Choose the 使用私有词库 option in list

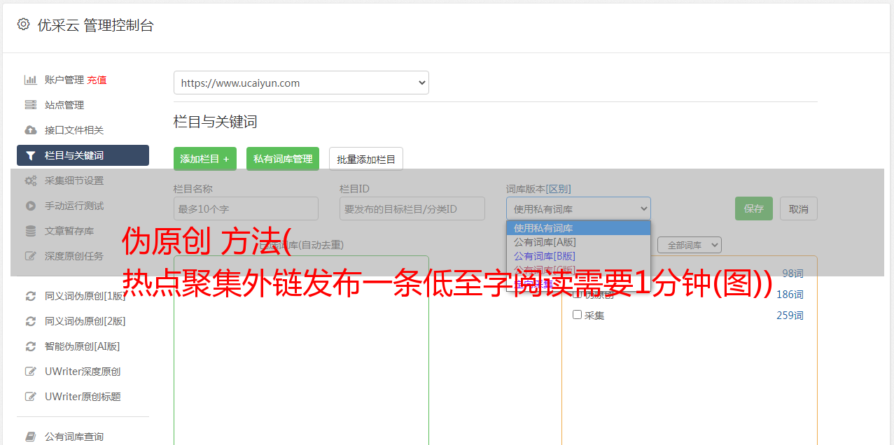[578, 228]
